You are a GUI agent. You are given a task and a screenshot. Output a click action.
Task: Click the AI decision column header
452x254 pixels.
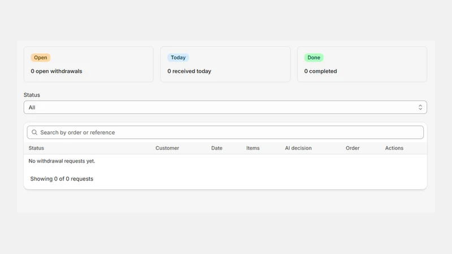pos(298,148)
